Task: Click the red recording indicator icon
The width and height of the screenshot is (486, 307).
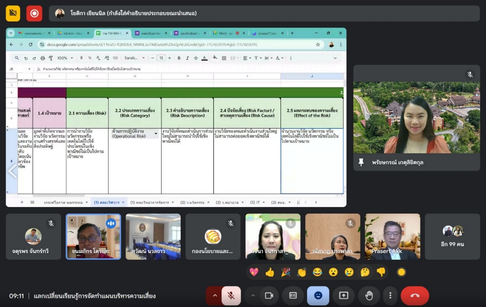Action: [34, 14]
